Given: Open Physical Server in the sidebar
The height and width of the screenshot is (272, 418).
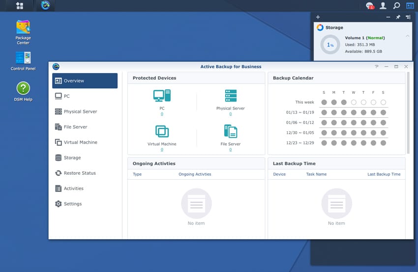Looking at the screenshot, I should pyautogui.click(x=85, y=111).
